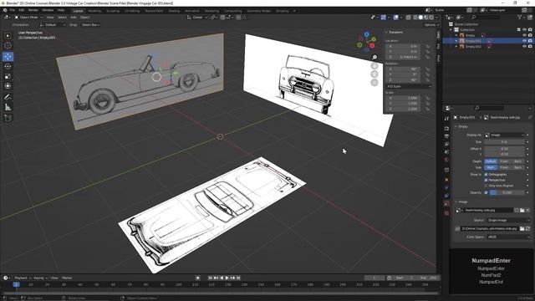Open the Source Single Image dropdown

click(508, 220)
